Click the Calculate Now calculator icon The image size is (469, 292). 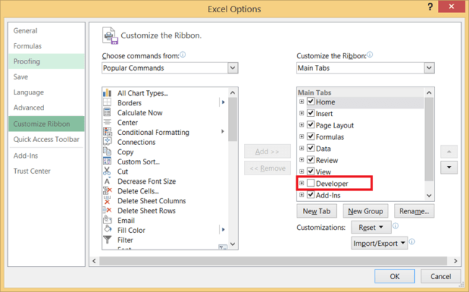pos(108,112)
